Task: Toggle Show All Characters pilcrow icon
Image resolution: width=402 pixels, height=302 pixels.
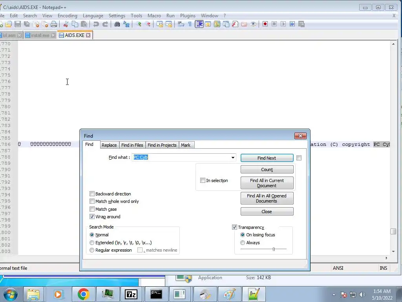Action: [x=190, y=24]
